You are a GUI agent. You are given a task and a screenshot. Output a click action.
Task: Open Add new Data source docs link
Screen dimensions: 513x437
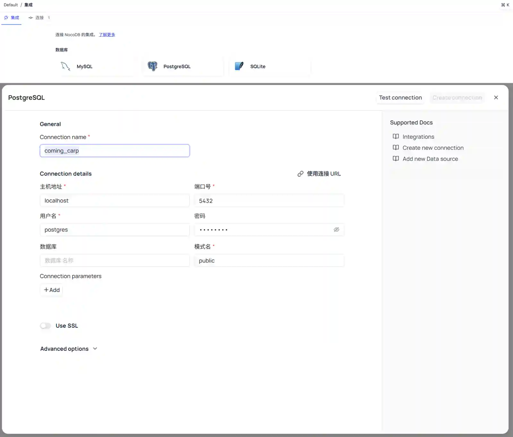(430, 159)
